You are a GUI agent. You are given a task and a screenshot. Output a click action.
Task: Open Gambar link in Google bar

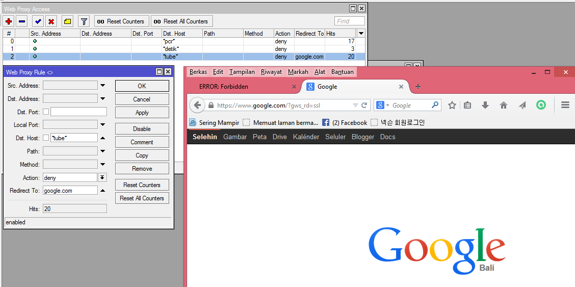234,137
